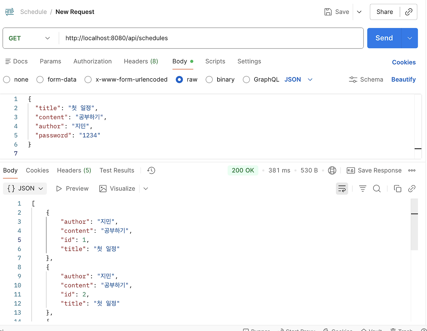Screen dimensions: 427x331
Task: Click the 381 ms response time
Action: (279, 170)
